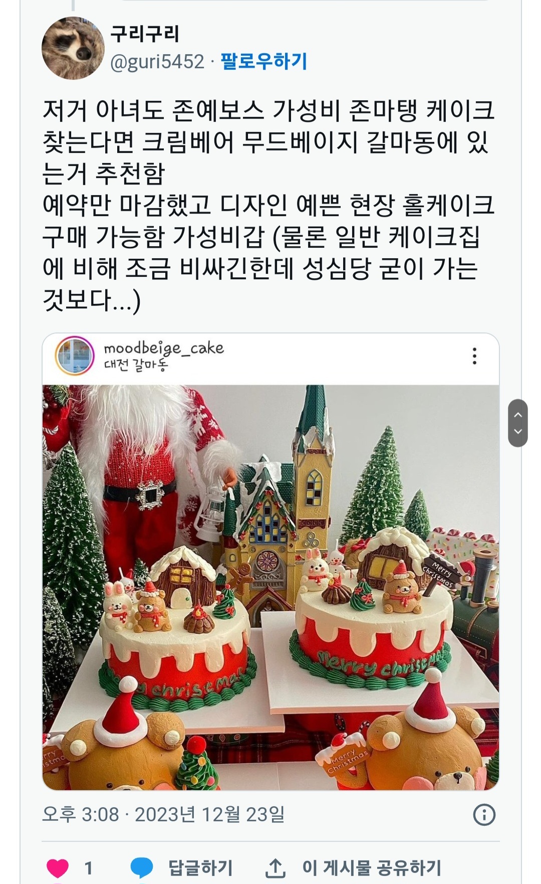
Task: Tap the share upload arrow icon
Action: (x=275, y=868)
